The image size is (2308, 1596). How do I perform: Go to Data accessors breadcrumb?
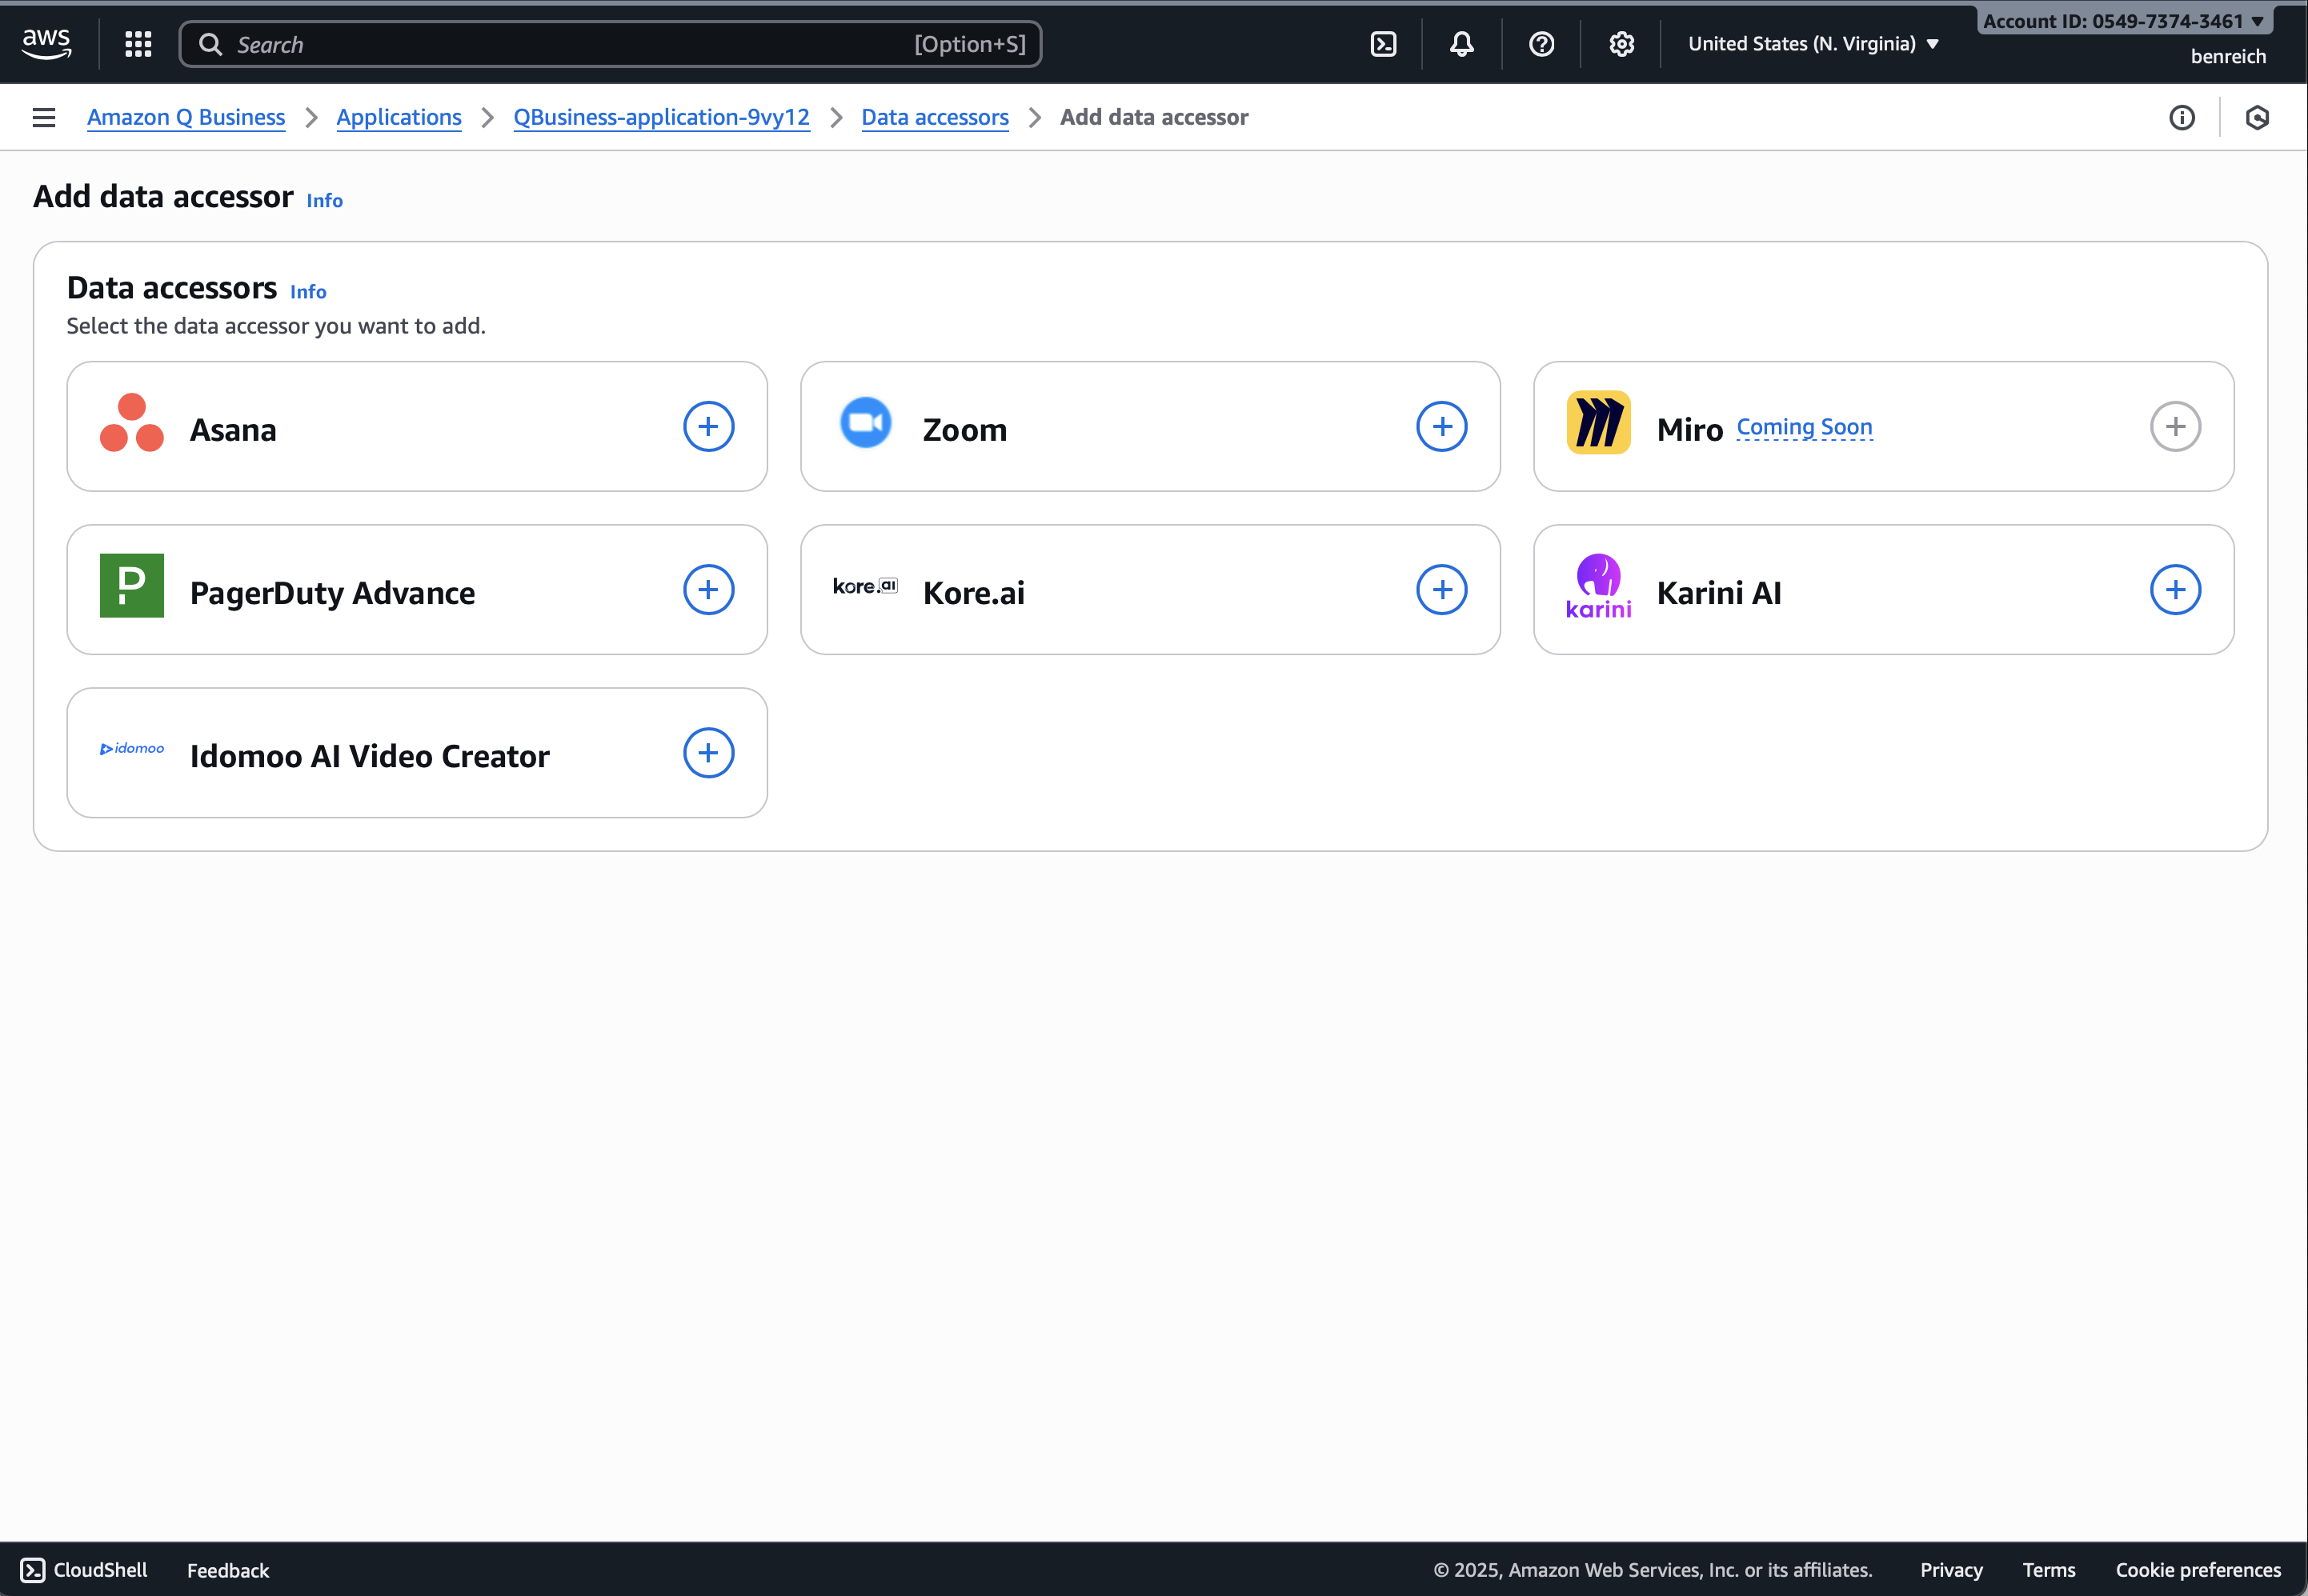coord(935,118)
